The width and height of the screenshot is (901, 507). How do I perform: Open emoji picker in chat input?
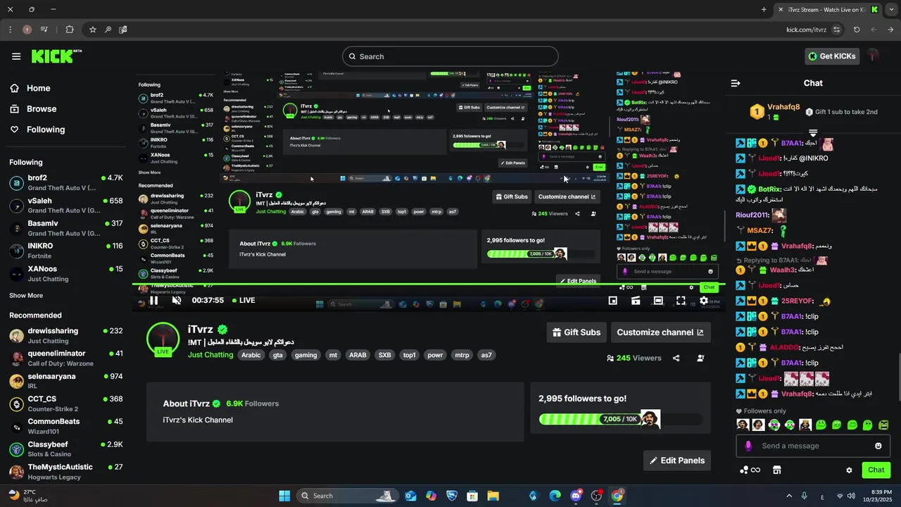(878, 446)
